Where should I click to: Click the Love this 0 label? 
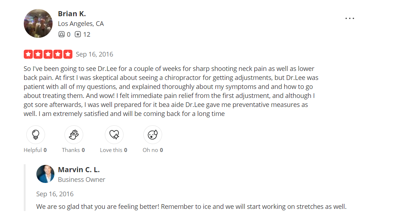tap(113, 150)
